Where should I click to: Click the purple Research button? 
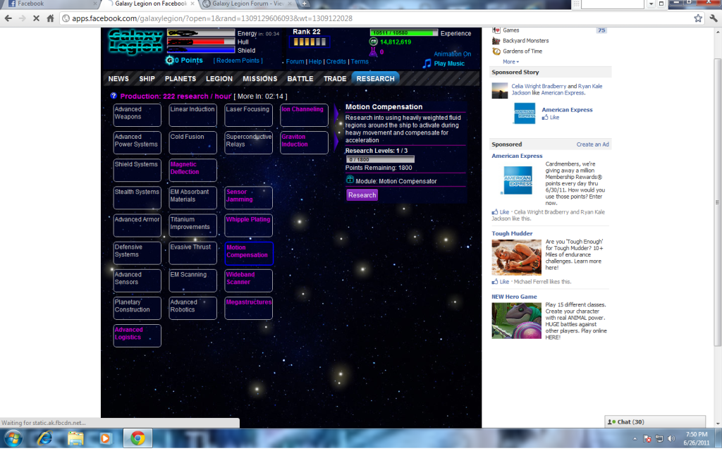(362, 195)
